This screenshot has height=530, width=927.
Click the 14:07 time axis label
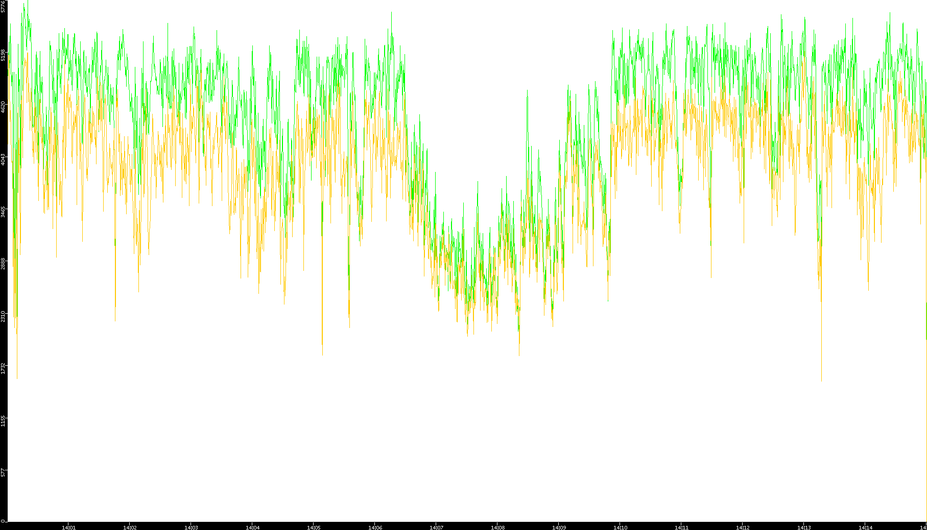(436, 527)
